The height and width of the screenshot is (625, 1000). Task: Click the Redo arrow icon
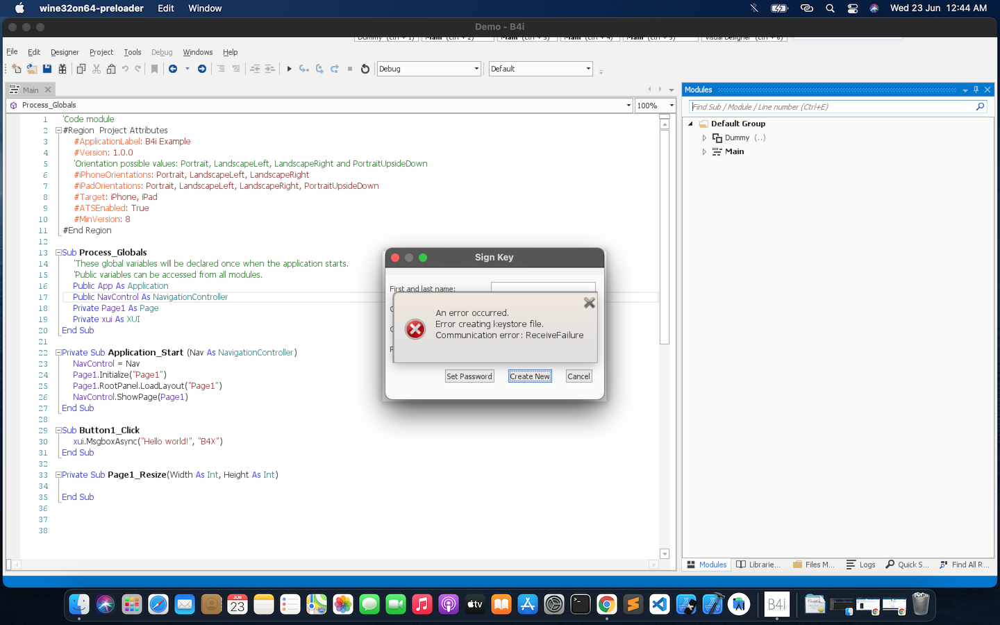138,69
